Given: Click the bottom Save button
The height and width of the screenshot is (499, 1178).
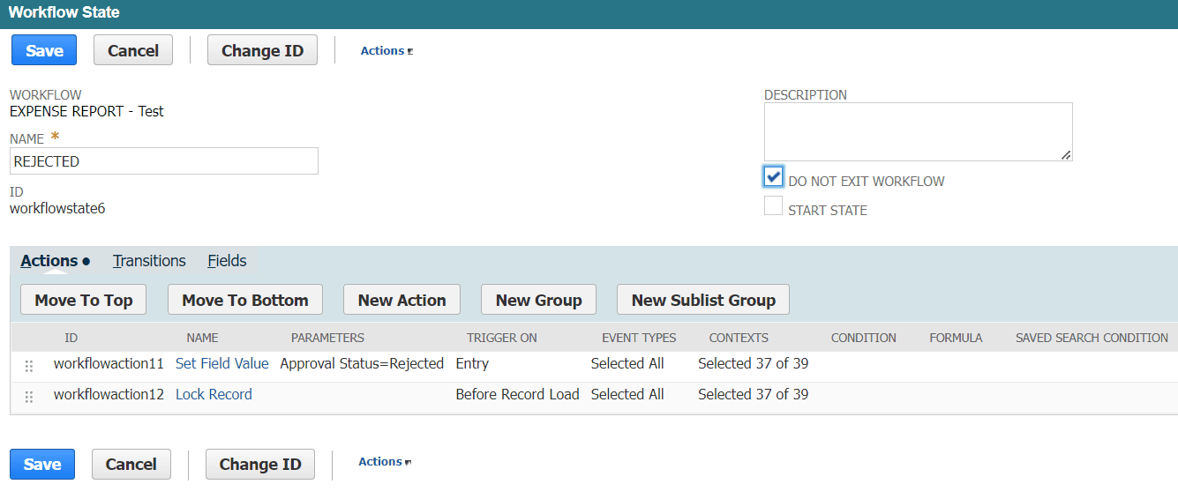Looking at the screenshot, I should [42, 464].
